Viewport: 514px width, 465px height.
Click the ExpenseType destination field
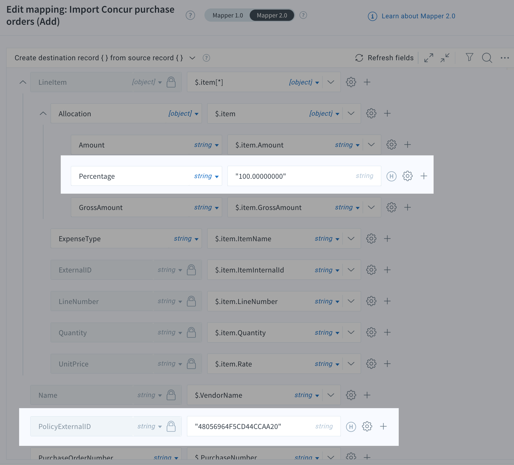tap(112, 239)
